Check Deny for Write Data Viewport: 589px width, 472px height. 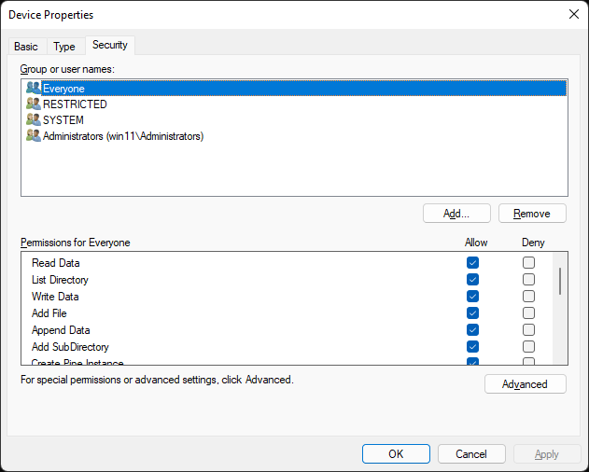click(x=528, y=297)
